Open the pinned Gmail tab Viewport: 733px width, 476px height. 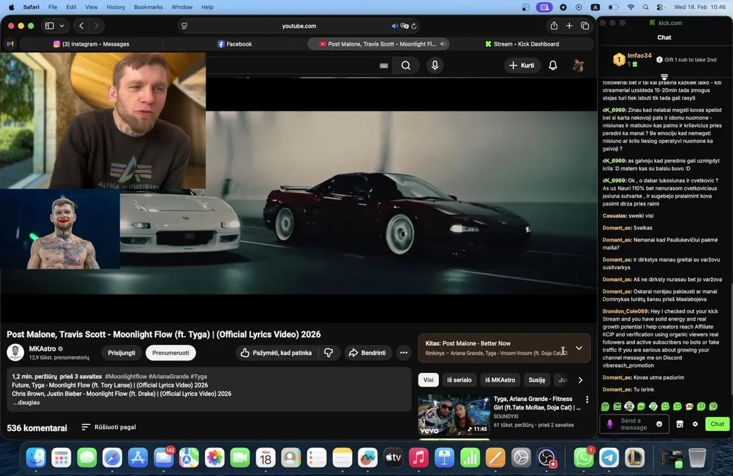pyautogui.click(x=11, y=44)
